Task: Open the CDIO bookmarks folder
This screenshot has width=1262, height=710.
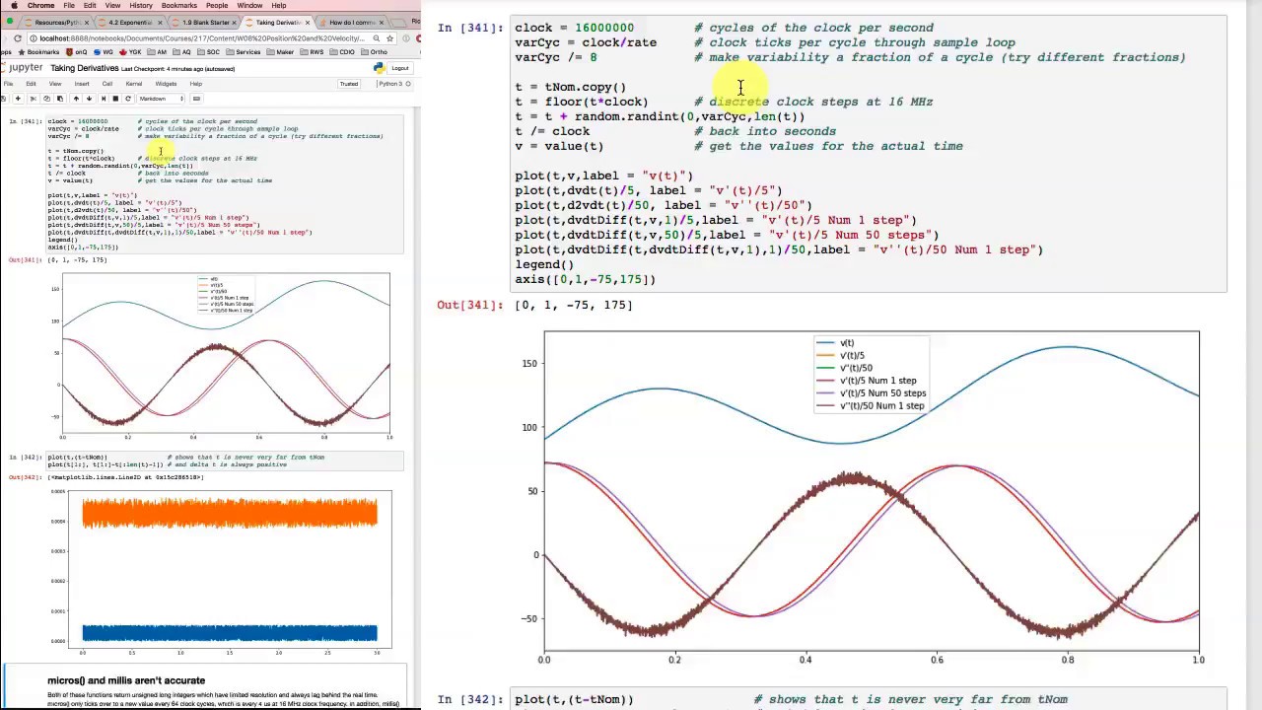Action: 342,51
